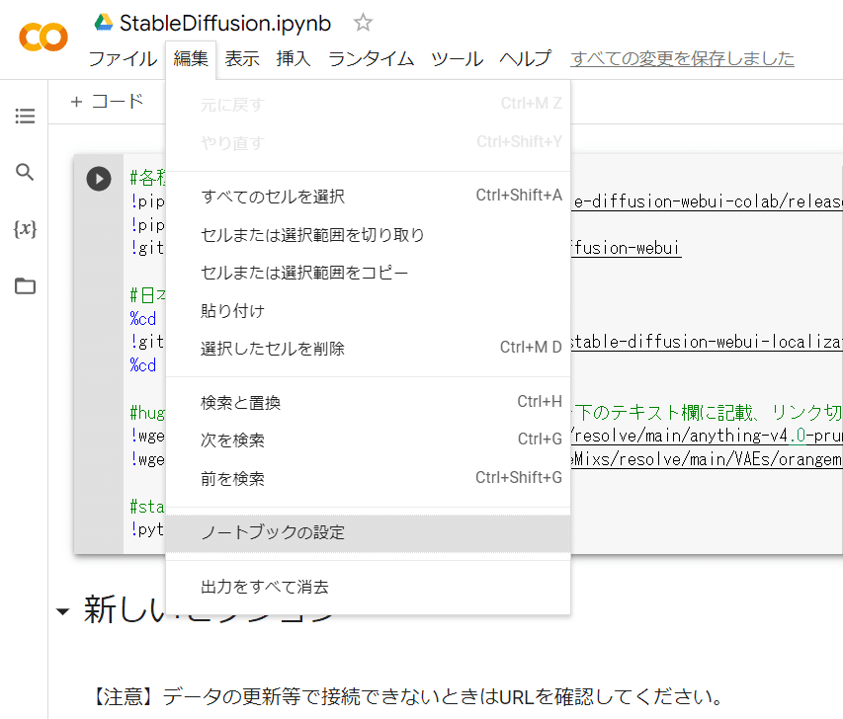
Task: Choose 検索と置換 menu entry
Action: [x=369, y=403]
